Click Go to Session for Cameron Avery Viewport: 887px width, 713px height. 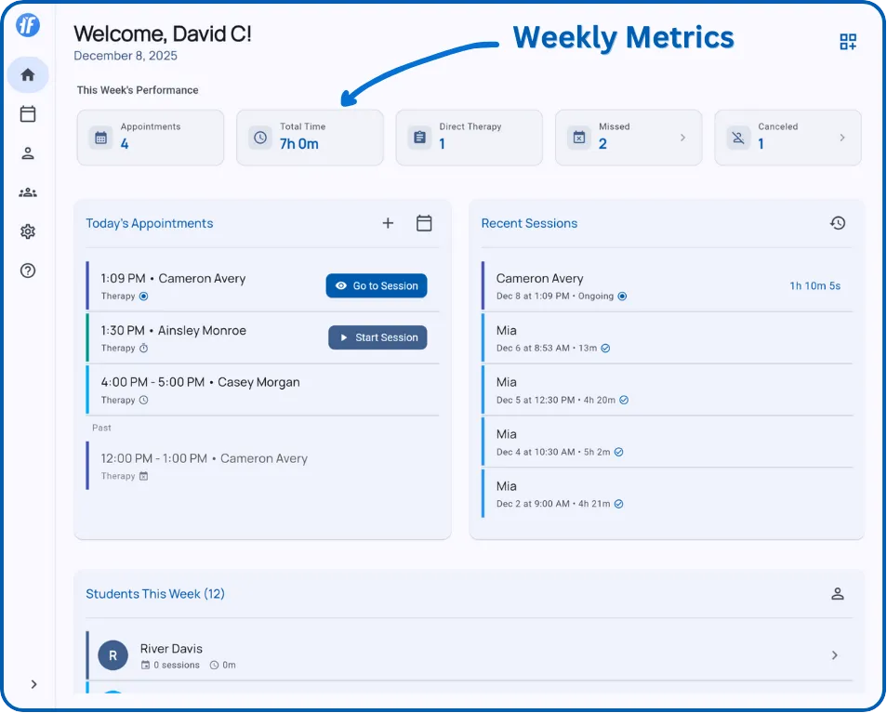pos(376,285)
